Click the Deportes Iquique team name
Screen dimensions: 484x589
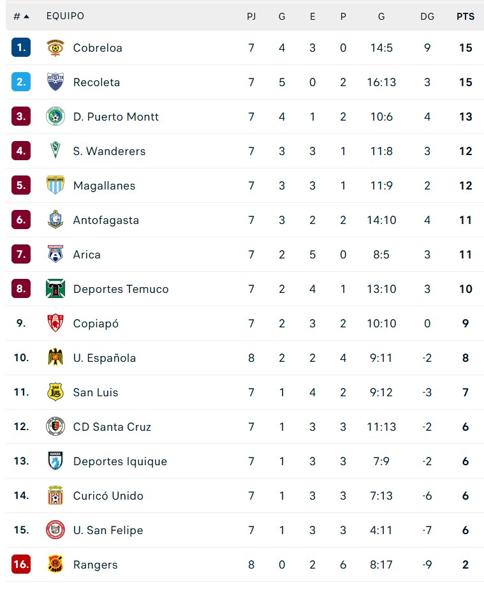pyautogui.click(x=120, y=461)
